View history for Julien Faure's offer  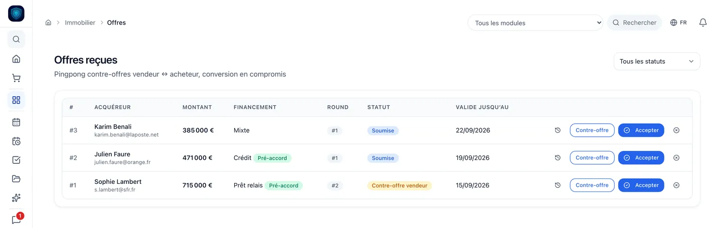coord(558,158)
